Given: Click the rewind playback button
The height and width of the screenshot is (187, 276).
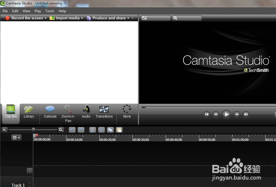Looking at the screenshot, I should click(216, 115).
